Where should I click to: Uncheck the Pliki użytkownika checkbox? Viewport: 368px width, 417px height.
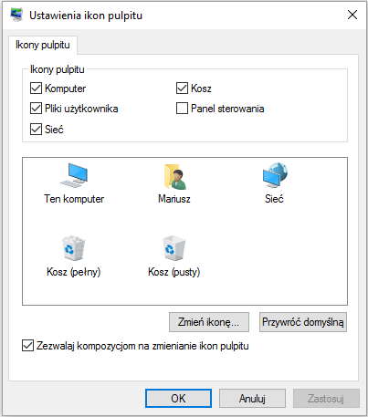tap(36, 109)
